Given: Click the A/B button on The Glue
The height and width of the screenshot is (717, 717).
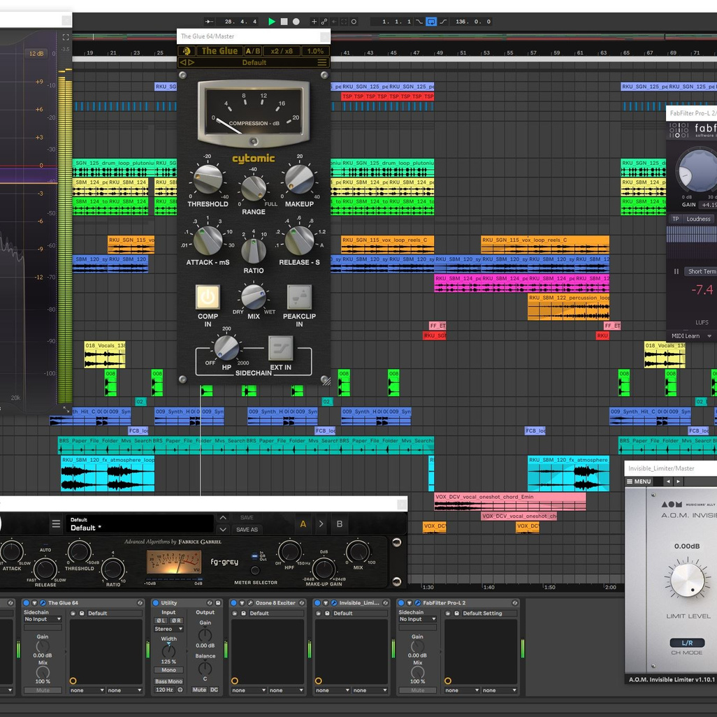Looking at the screenshot, I should [x=252, y=50].
